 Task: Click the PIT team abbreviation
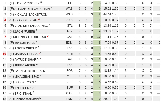click(70, 3)
